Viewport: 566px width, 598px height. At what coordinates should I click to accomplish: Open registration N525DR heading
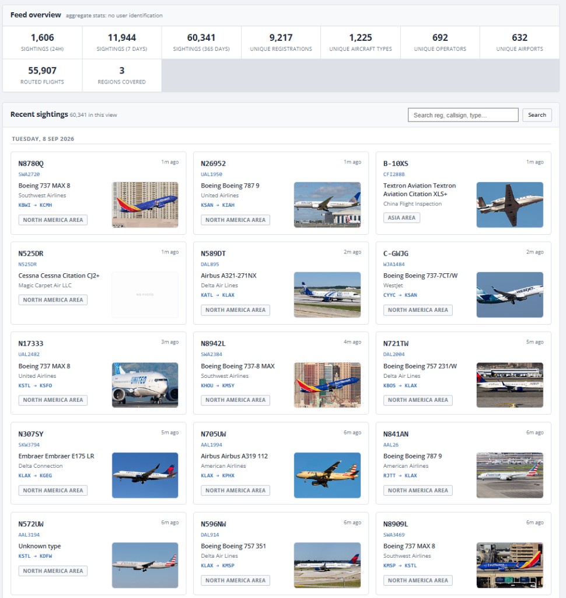[31, 253]
